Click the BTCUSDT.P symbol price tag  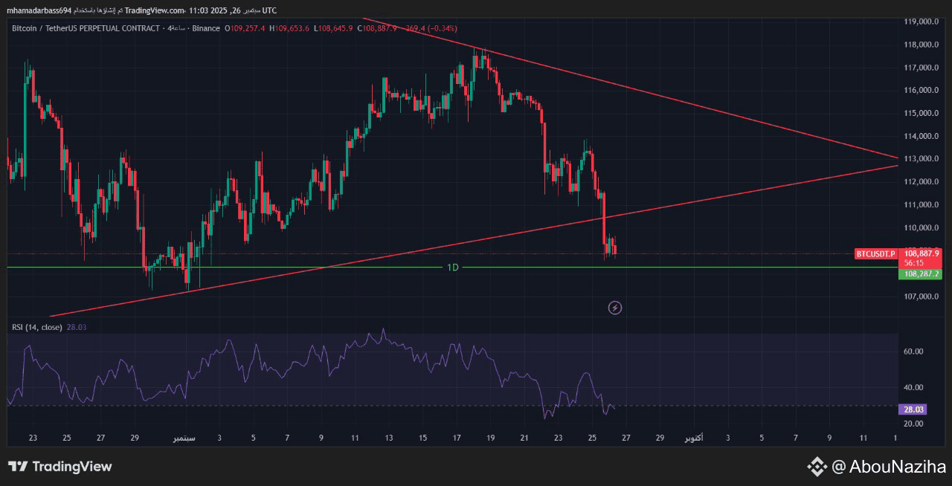pos(876,254)
